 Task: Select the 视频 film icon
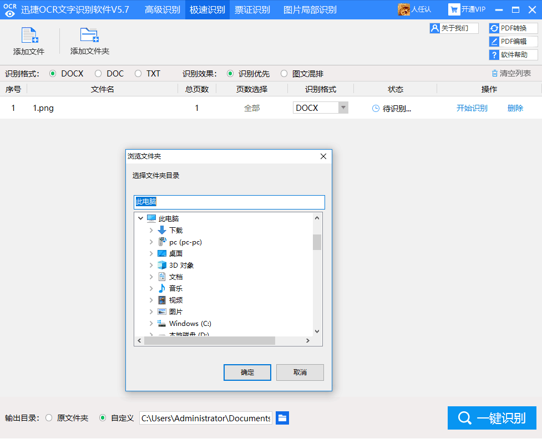coord(162,300)
